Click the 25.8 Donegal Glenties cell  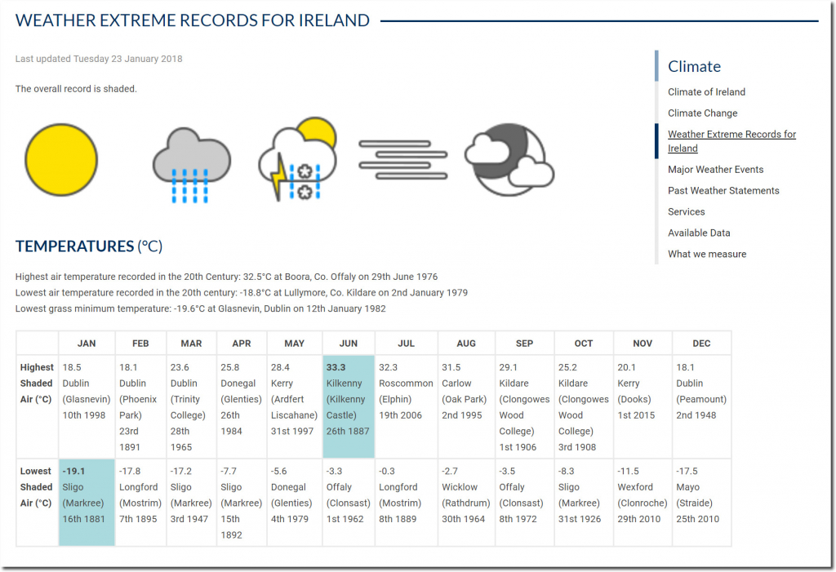(x=242, y=406)
